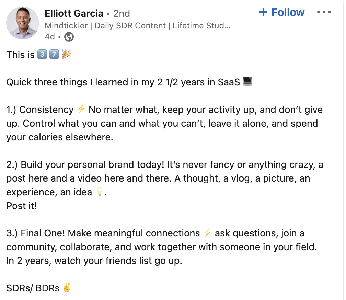Click the 4d post timestamp
This screenshot has width=346, height=300.
point(49,37)
